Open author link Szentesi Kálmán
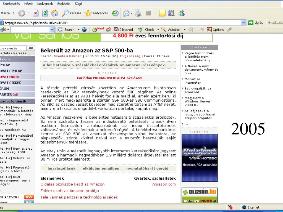The image size is (283, 212). tap(68, 56)
